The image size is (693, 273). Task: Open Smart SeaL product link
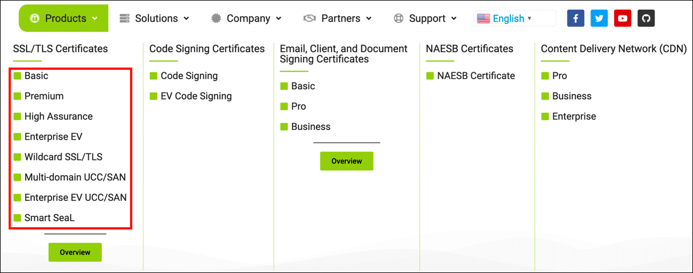click(49, 217)
